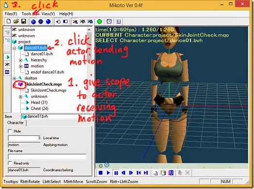Viewport: 254px width, 189px height.
Task: Expand the motion node
Action: pyautogui.click(x=20, y=66)
